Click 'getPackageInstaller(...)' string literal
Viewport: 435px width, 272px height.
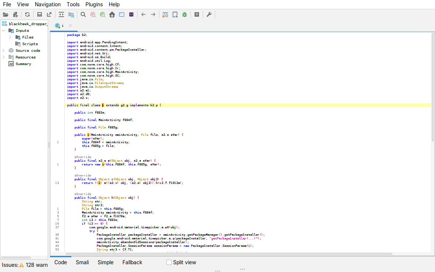click(x=234, y=238)
